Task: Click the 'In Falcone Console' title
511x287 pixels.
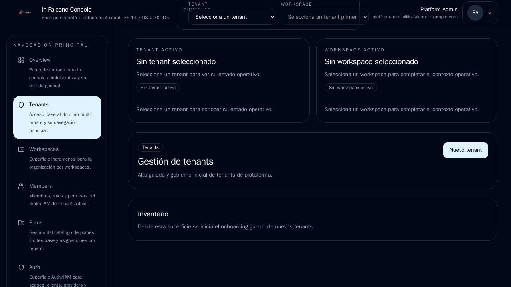Action: 67,10
